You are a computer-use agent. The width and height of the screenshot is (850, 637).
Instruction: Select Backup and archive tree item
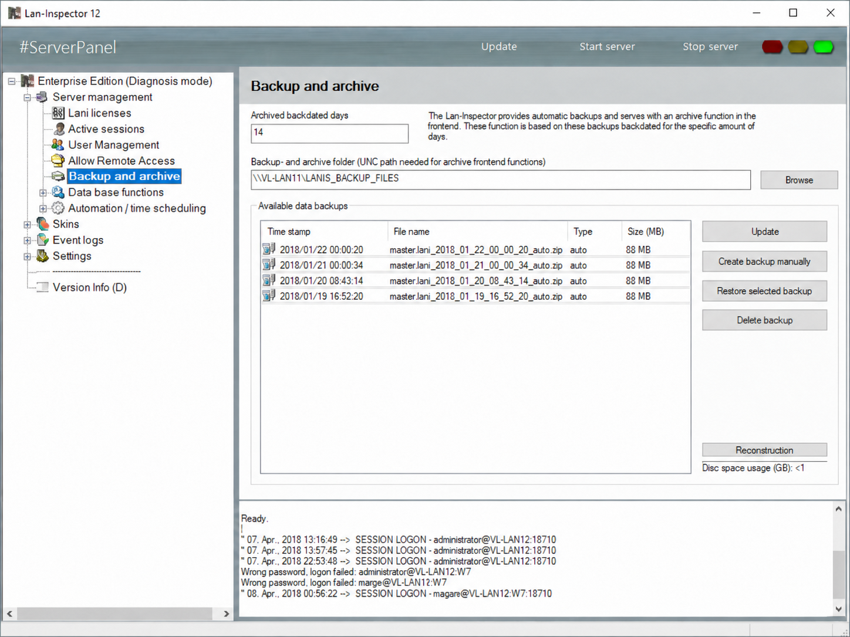click(124, 176)
